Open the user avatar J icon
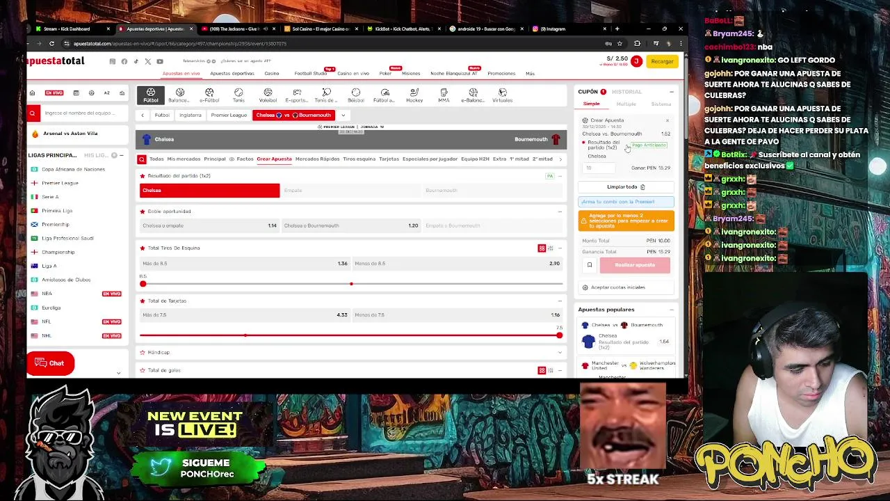 click(636, 61)
